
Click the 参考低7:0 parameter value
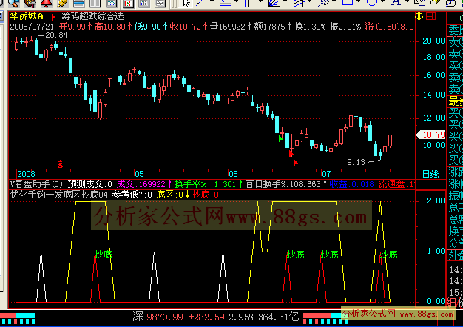(x=132, y=195)
